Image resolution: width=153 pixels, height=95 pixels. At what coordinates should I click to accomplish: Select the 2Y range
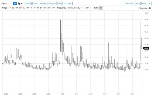(x=34, y=8)
